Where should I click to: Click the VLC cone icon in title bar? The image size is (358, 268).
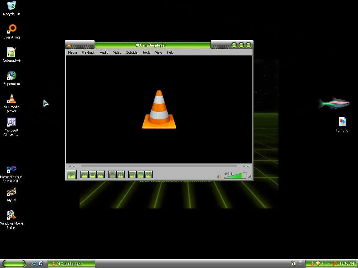pyautogui.click(x=69, y=45)
